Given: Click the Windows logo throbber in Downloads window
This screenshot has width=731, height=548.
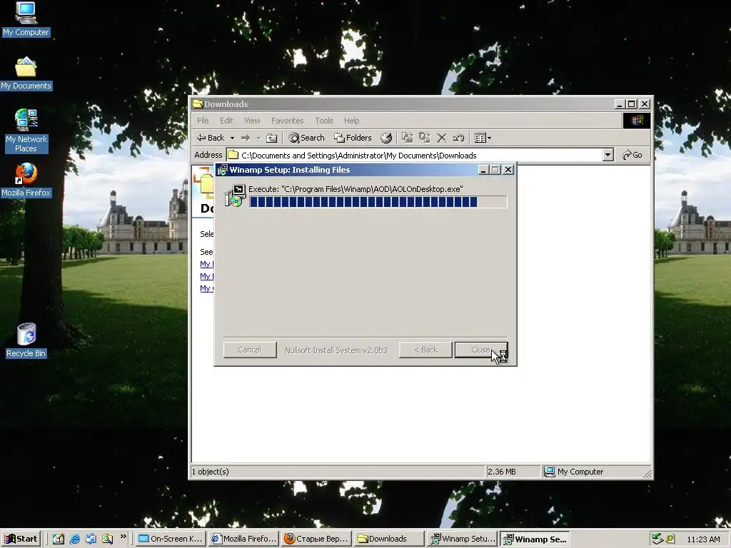Looking at the screenshot, I should 636,121.
